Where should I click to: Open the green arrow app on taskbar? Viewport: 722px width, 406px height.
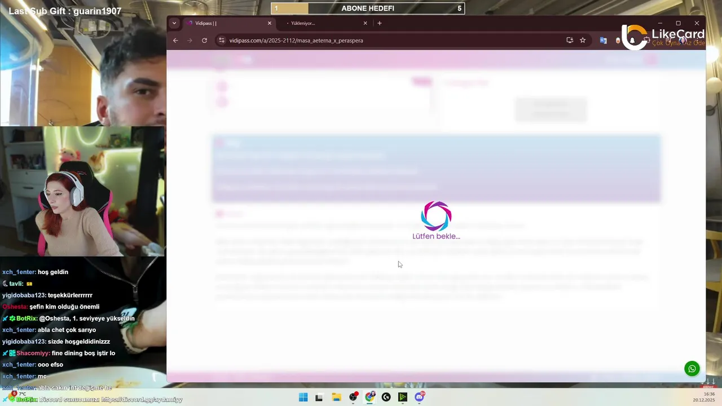[x=402, y=397]
